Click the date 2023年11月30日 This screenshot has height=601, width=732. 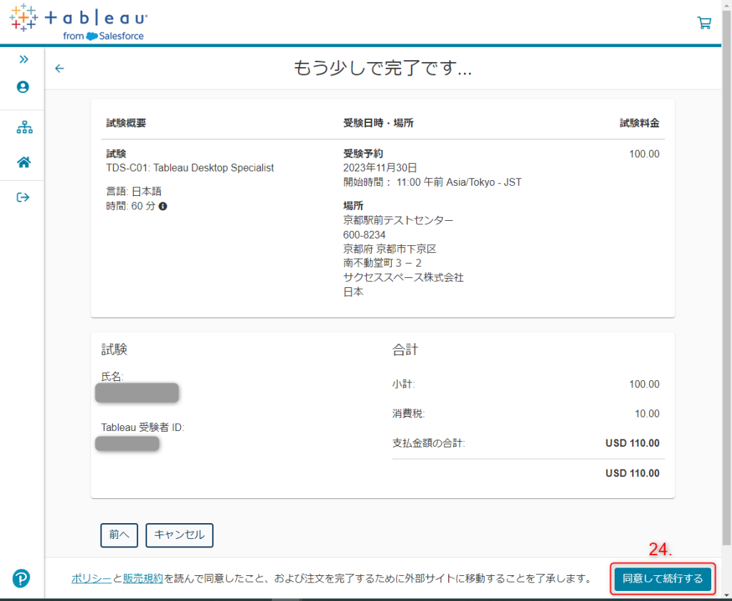380,168
